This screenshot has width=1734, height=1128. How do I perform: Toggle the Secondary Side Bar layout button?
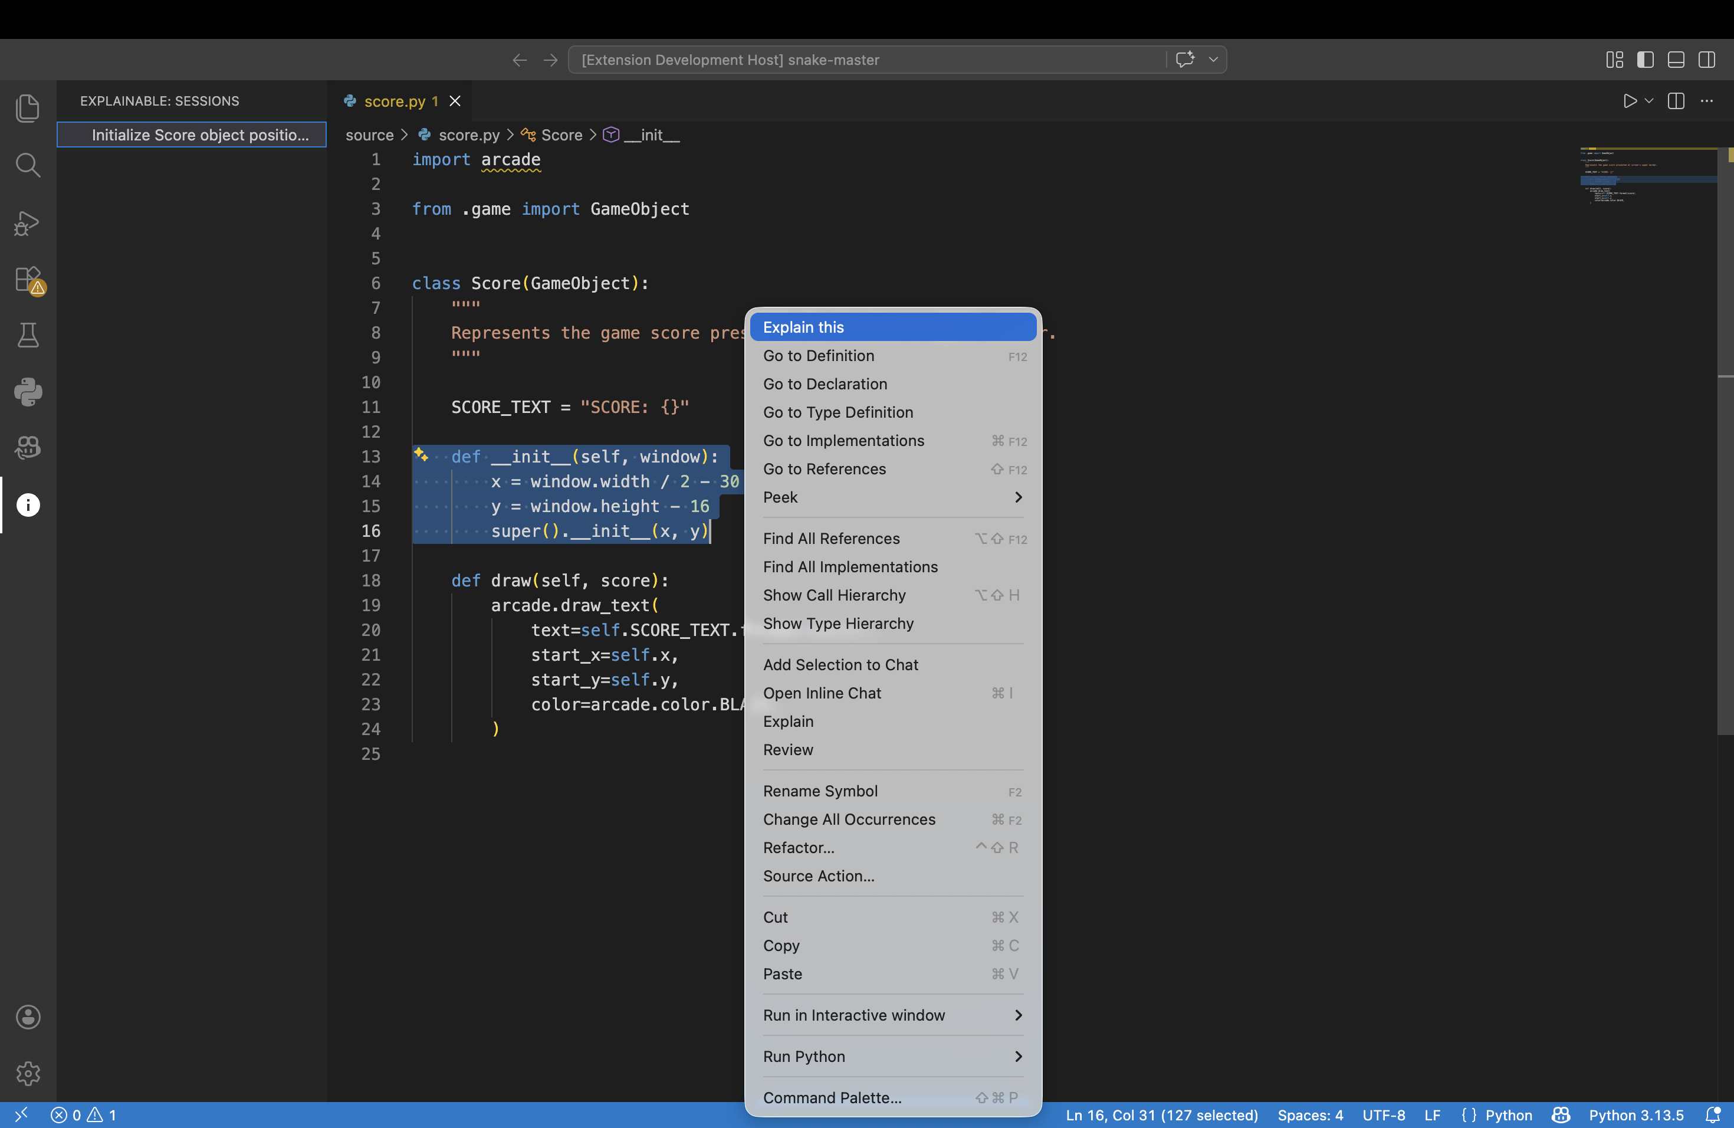1706,60
